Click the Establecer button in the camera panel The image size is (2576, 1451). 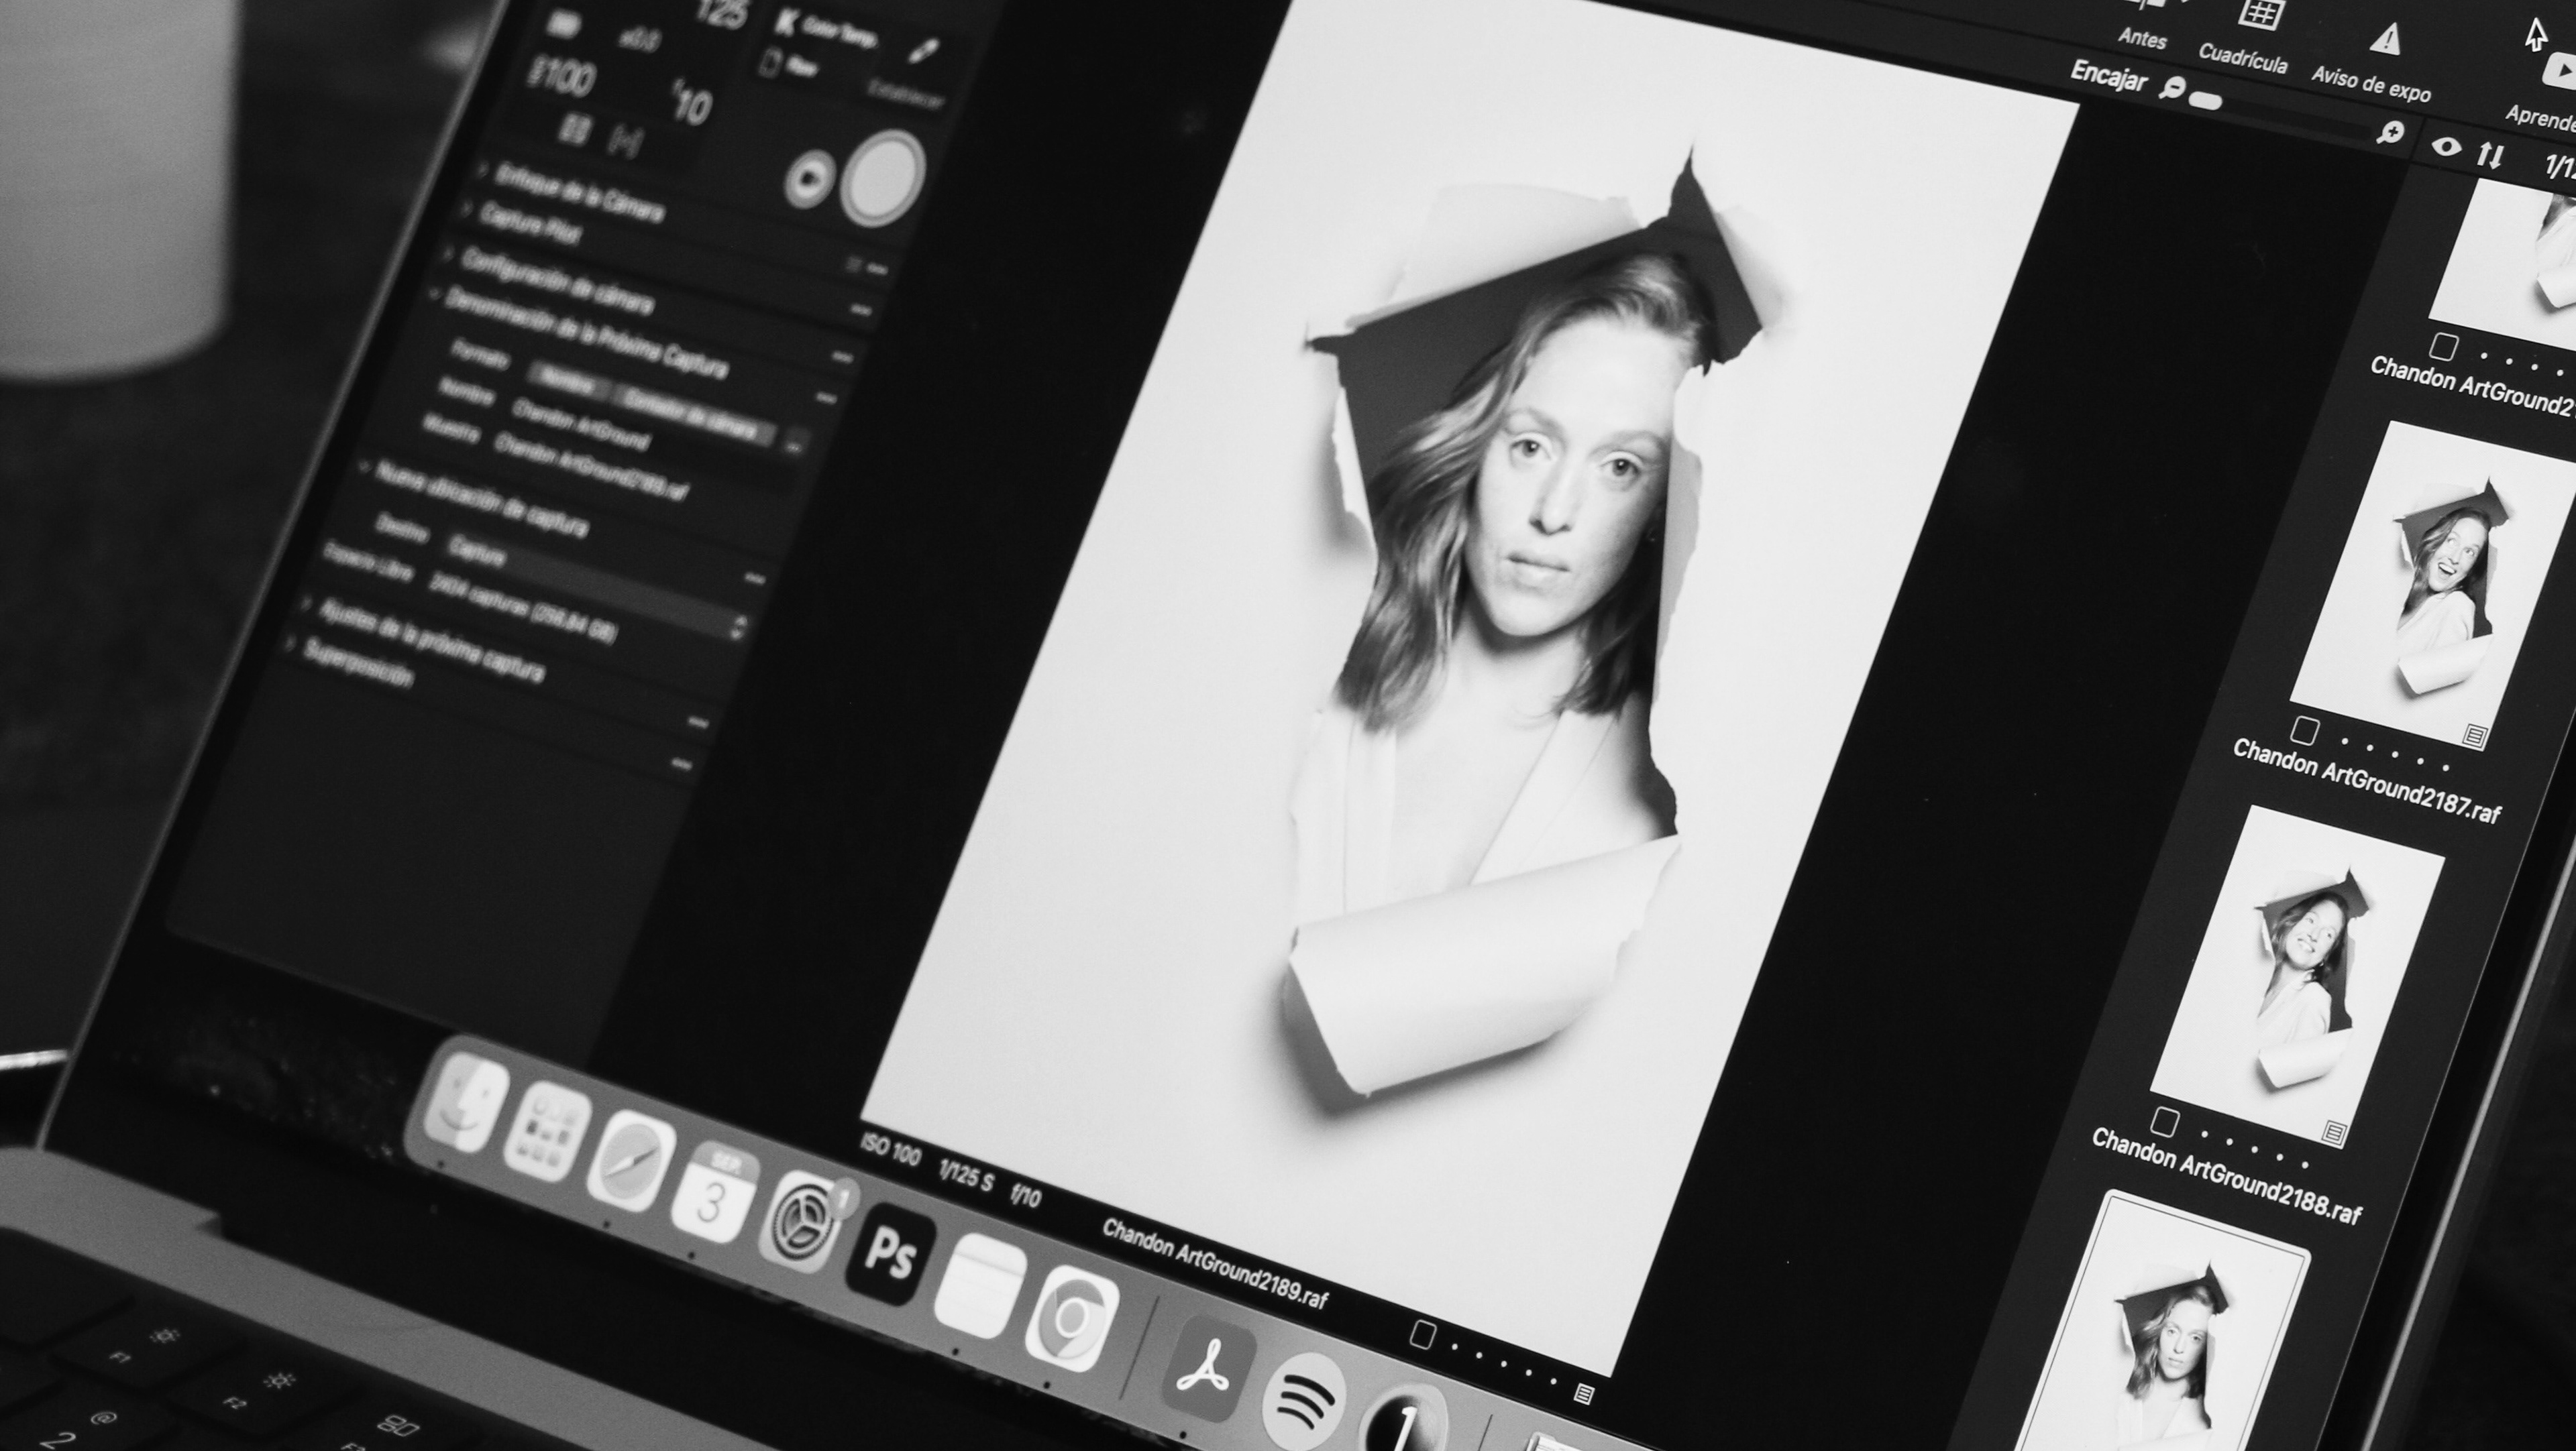905,94
